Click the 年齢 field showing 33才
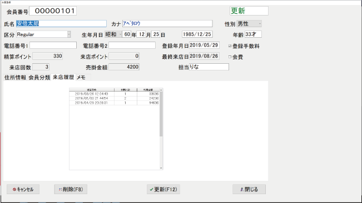 253,34
